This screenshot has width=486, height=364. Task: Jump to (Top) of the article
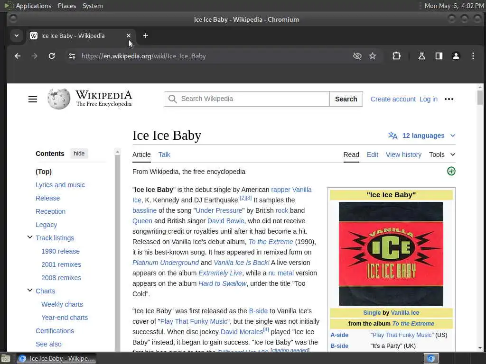[44, 172]
